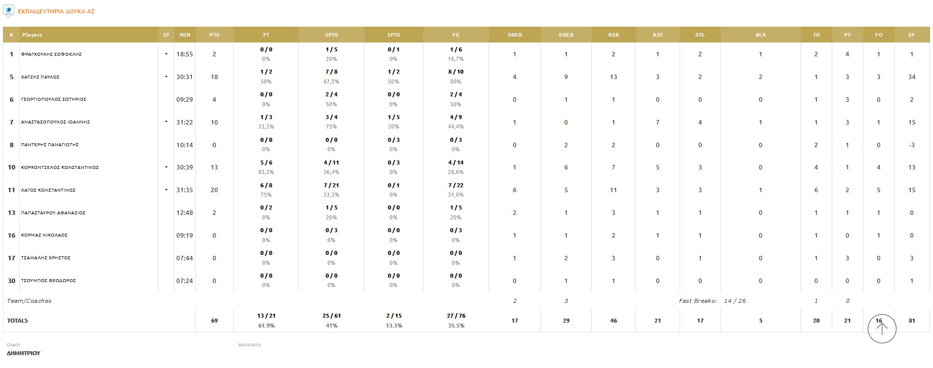The height and width of the screenshot is (368, 933).
Task: Click the 3PTS column header
Action: point(394,35)
